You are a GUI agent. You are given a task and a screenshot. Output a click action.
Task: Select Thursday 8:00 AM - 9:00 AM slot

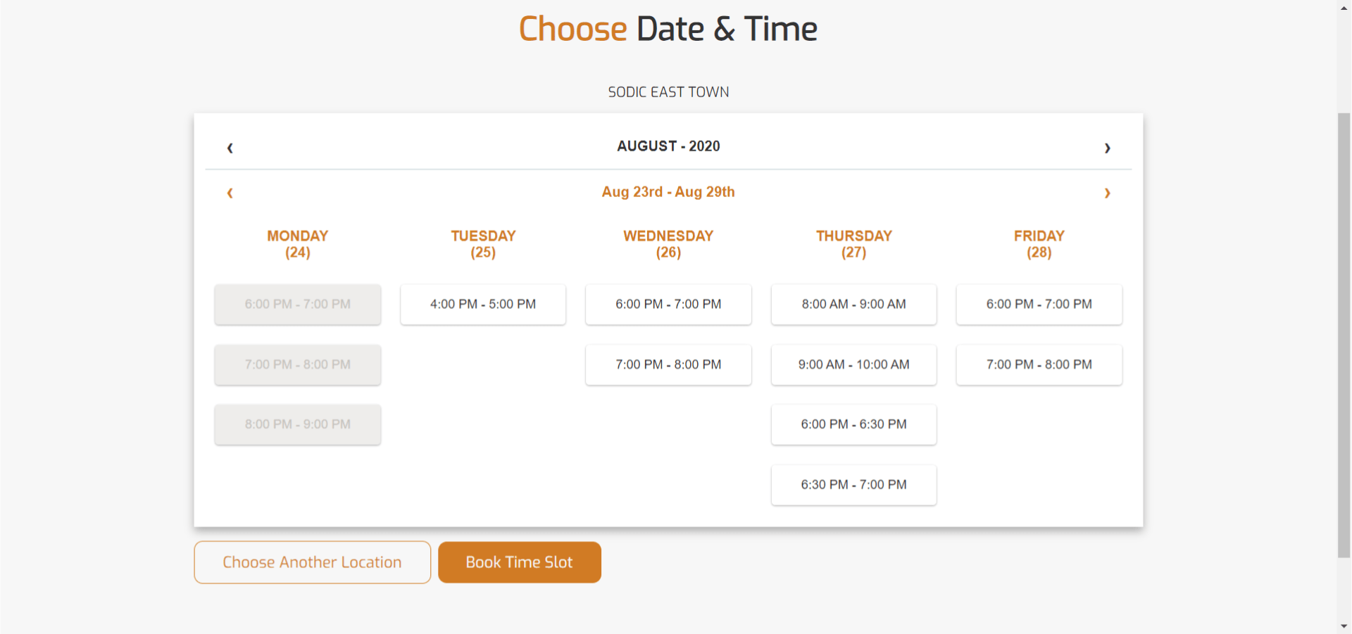tap(853, 304)
